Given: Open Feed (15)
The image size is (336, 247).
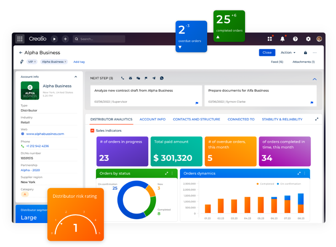Looking at the screenshot, I should (277, 62).
